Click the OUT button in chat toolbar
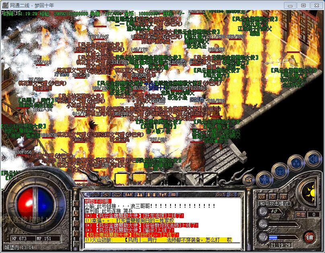 point(220,195)
